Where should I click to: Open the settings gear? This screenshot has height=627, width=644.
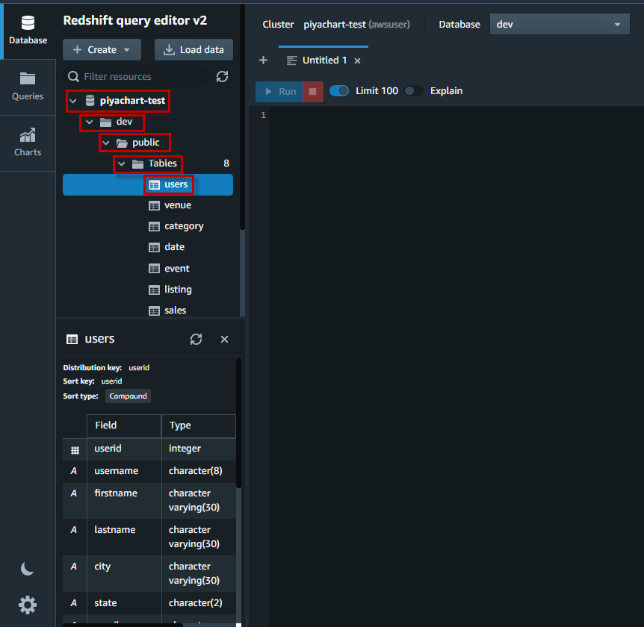pos(27,605)
